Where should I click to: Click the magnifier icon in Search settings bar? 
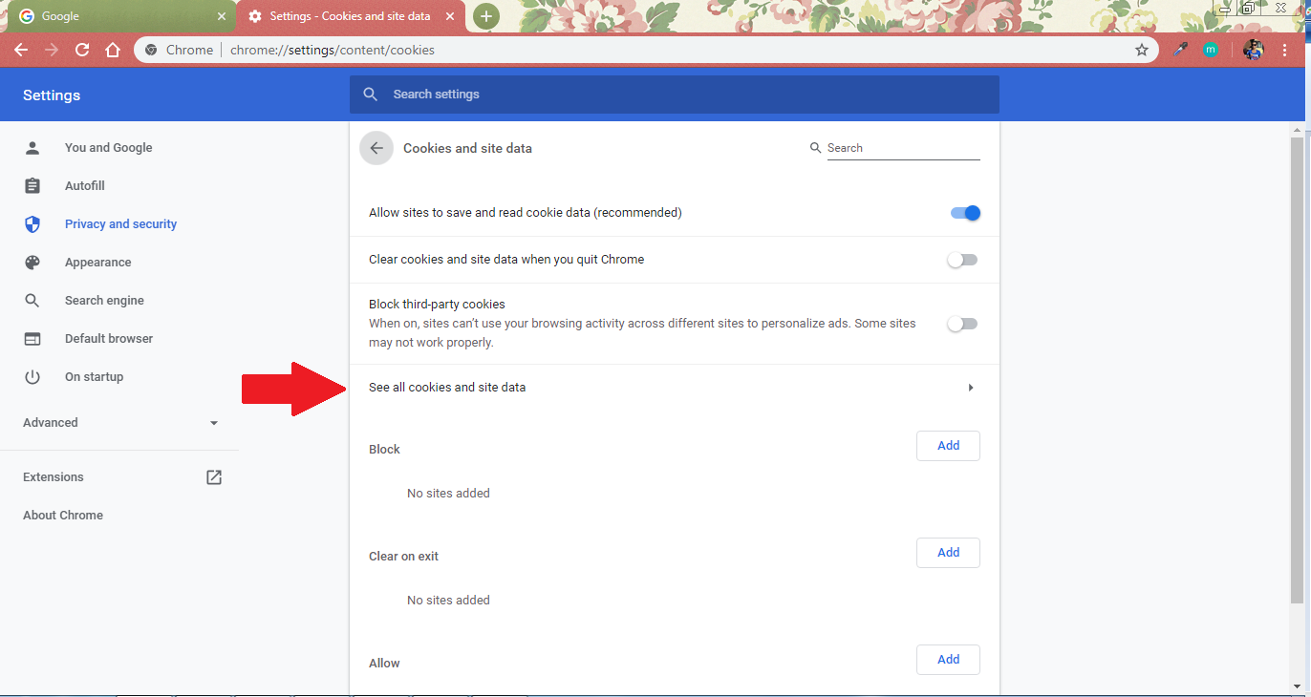(371, 95)
